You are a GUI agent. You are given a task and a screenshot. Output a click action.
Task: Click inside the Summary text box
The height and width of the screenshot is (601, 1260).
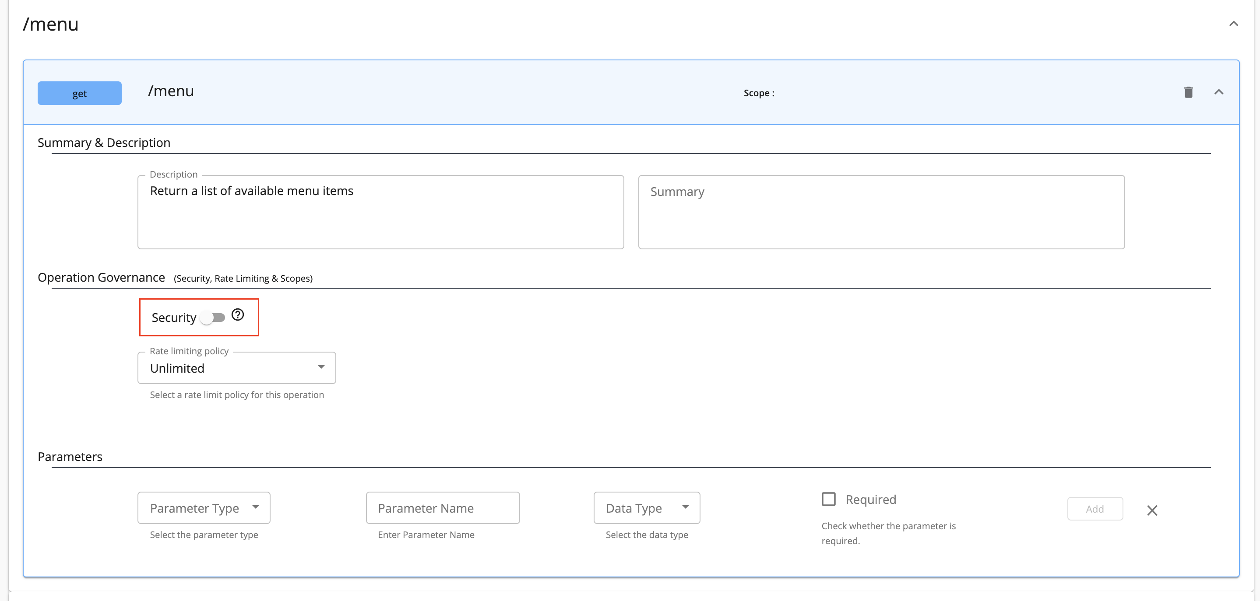pyautogui.click(x=881, y=212)
